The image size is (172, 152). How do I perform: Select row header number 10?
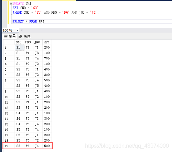click(x=9, y=97)
